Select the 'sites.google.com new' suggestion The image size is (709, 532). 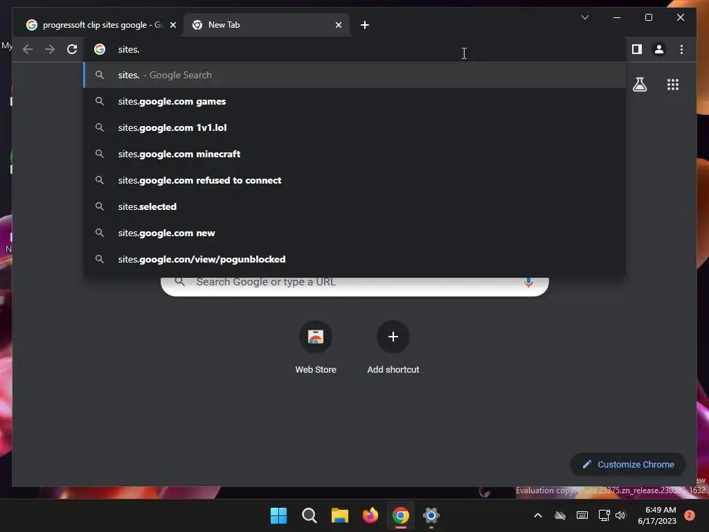pyautogui.click(x=354, y=233)
